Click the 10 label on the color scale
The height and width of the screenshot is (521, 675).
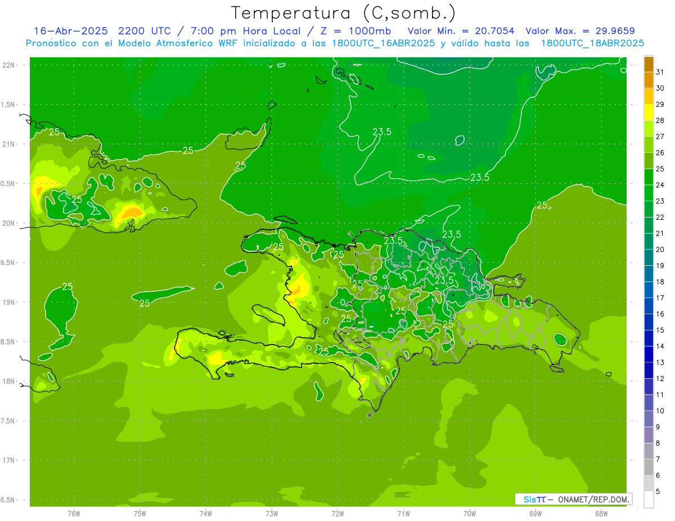[x=660, y=411]
